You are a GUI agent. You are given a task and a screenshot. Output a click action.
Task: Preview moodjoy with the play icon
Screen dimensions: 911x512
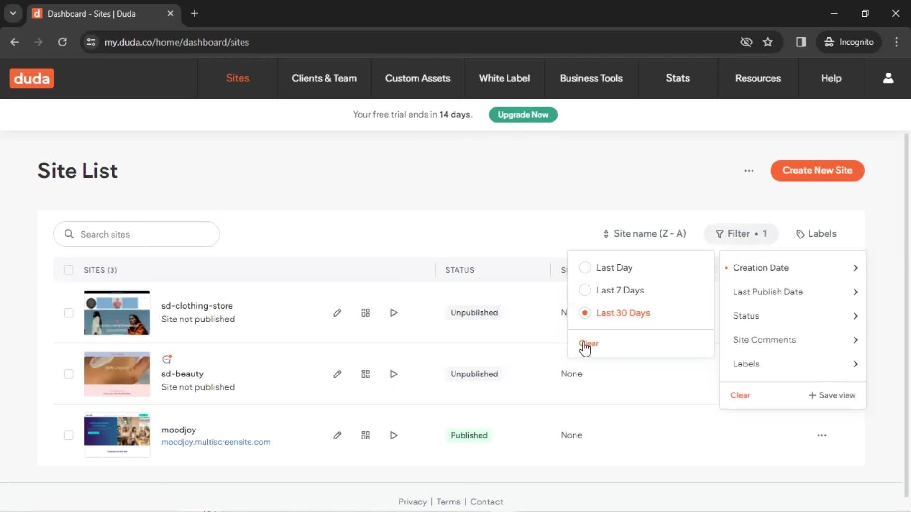(x=394, y=435)
